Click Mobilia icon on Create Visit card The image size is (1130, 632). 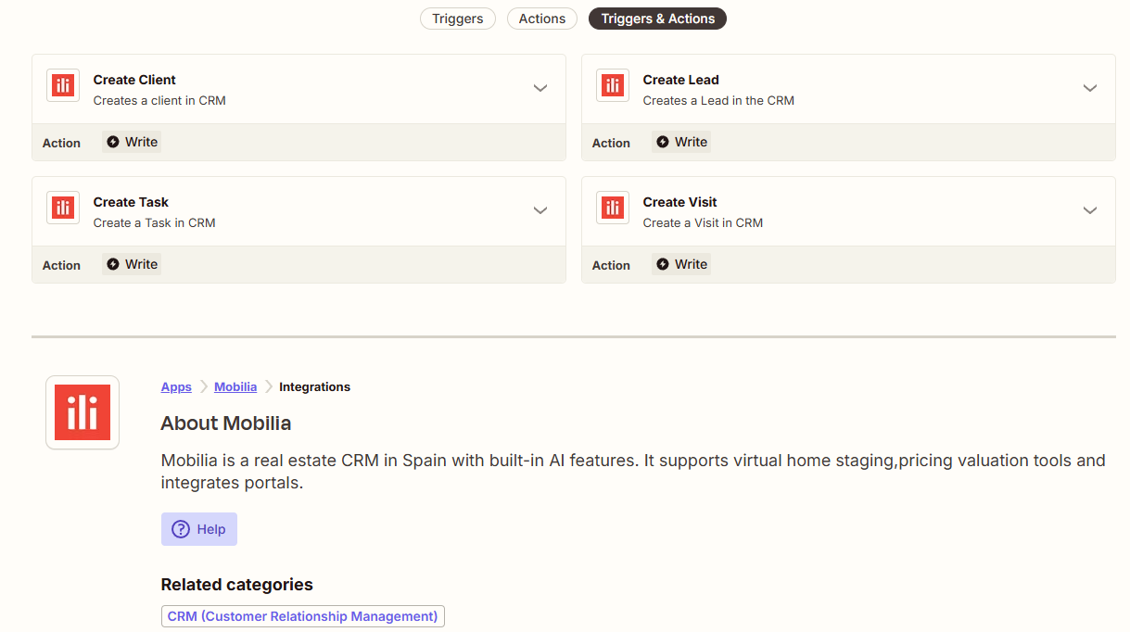click(613, 209)
